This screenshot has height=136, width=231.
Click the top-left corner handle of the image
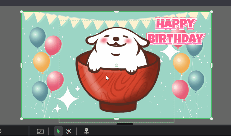[x=21, y=12]
